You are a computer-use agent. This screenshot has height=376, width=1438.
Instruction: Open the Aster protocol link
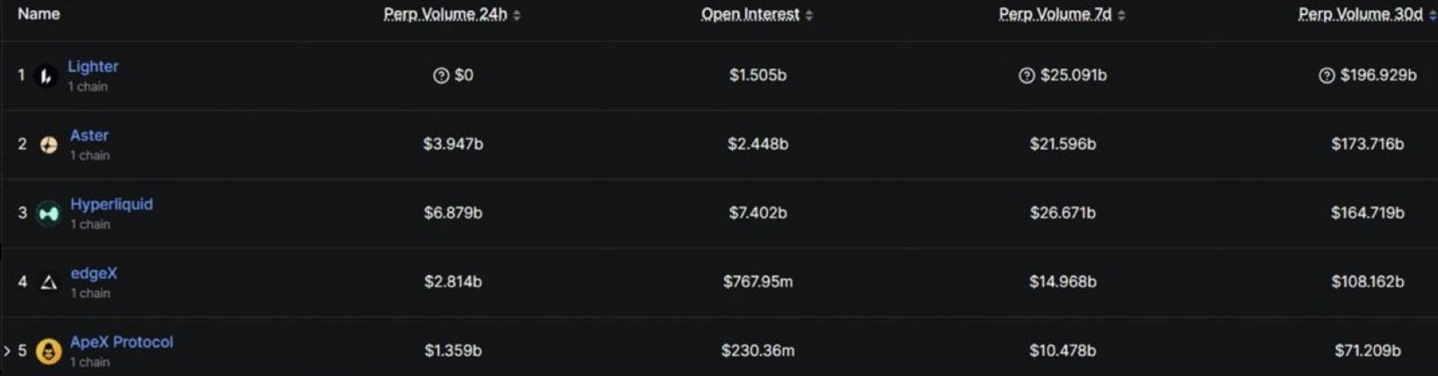(89, 136)
